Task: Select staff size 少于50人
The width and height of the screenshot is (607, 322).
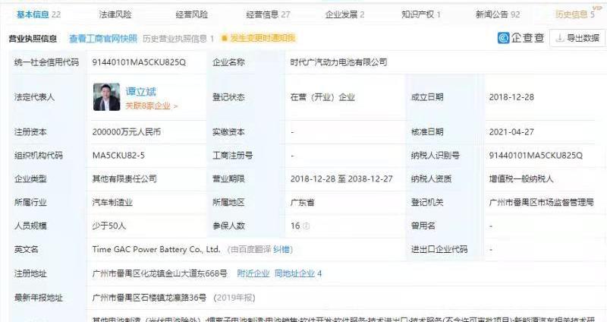Action: tap(109, 226)
